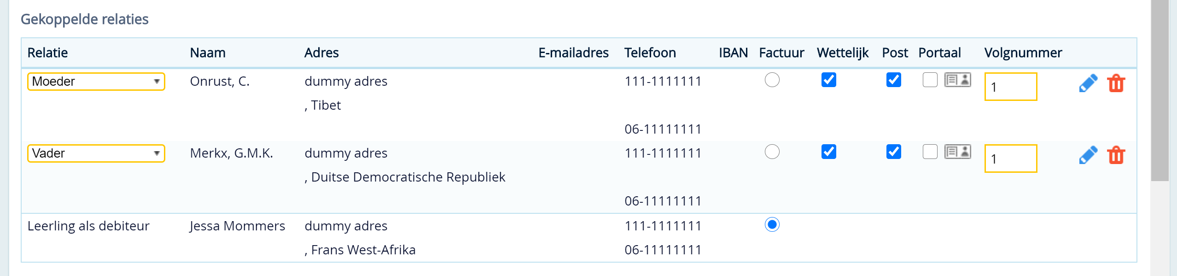The height and width of the screenshot is (276, 1177).
Task: Uncheck Wettelijk checkbox for Moeder
Action: pos(829,80)
